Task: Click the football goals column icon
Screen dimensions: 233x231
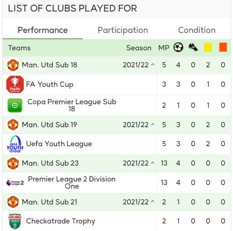Action: pyautogui.click(x=178, y=47)
